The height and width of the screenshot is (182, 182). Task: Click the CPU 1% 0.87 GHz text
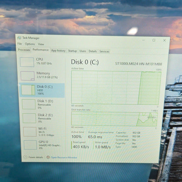tap(44, 63)
